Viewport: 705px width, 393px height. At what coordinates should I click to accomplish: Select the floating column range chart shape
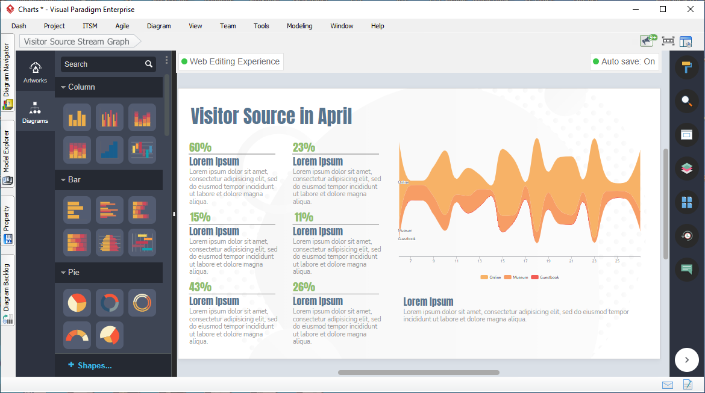point(142,150)
